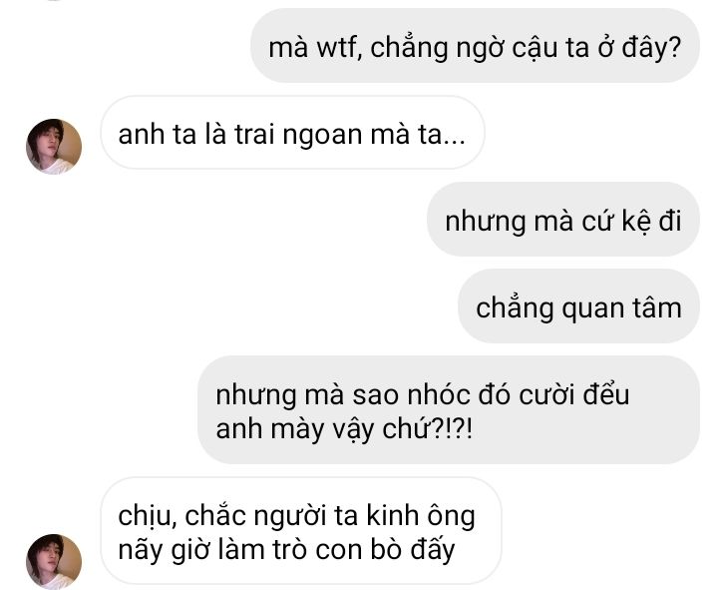The height and width of the screenshot is (590, 718).
Task: Click the text 'nãy giờ làm trò con bò đấy'
Action: click(x=286, y=550)
